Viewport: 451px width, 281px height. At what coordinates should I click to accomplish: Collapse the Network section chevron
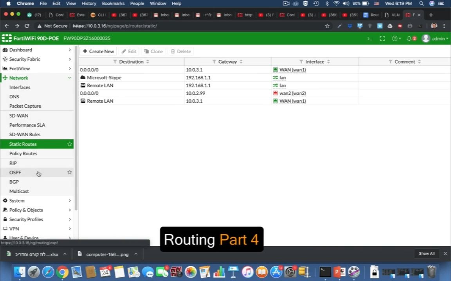[69, 78]
